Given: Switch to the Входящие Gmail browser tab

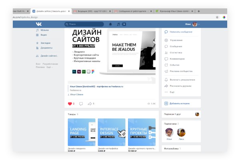Looking at the screenshot, I should click(92, 11).
